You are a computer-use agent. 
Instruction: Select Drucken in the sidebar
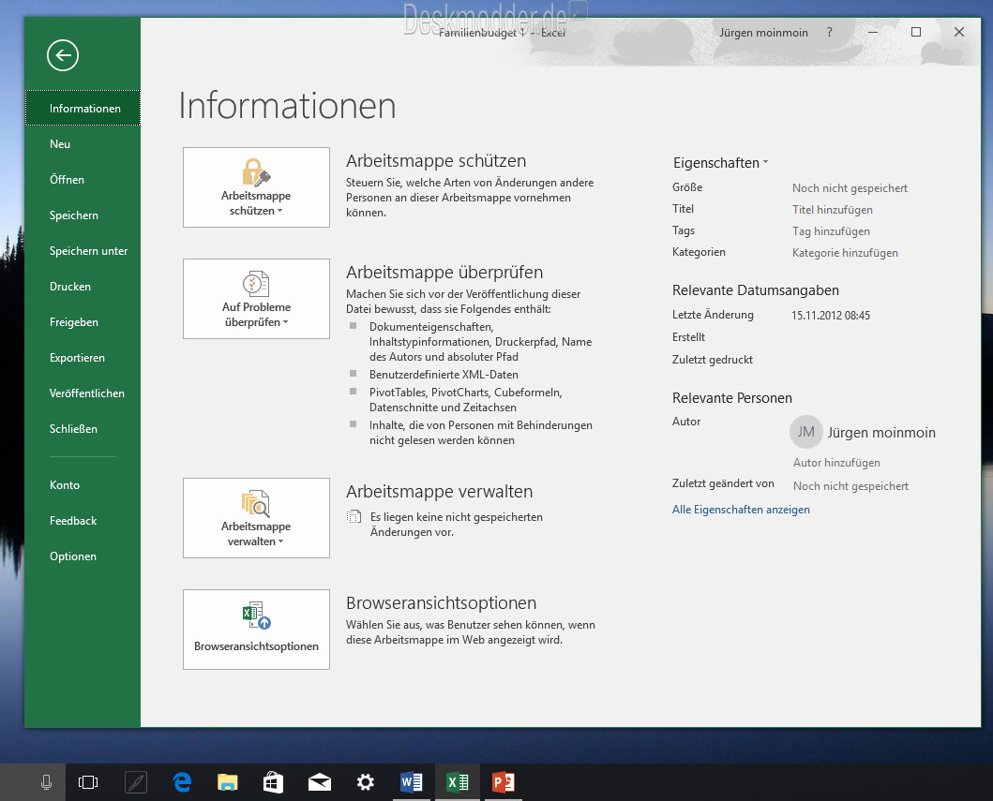click(x=83, y=287)
